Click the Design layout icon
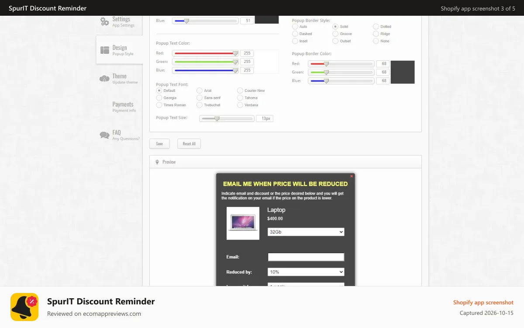The image size is (524, 328). click(105, 50)
